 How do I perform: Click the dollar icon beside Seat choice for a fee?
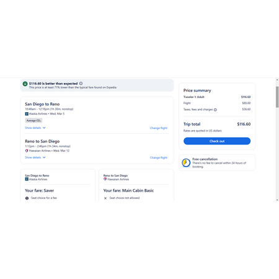pos(27,198)
